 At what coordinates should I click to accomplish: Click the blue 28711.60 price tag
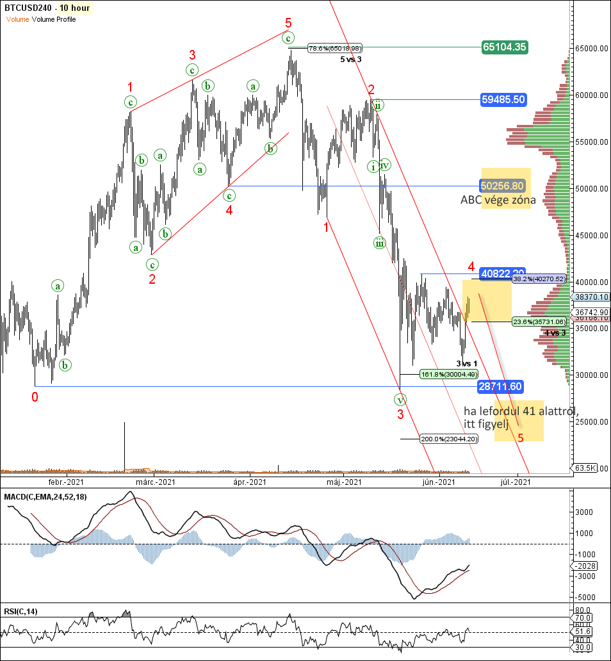[x=500, y=387]
